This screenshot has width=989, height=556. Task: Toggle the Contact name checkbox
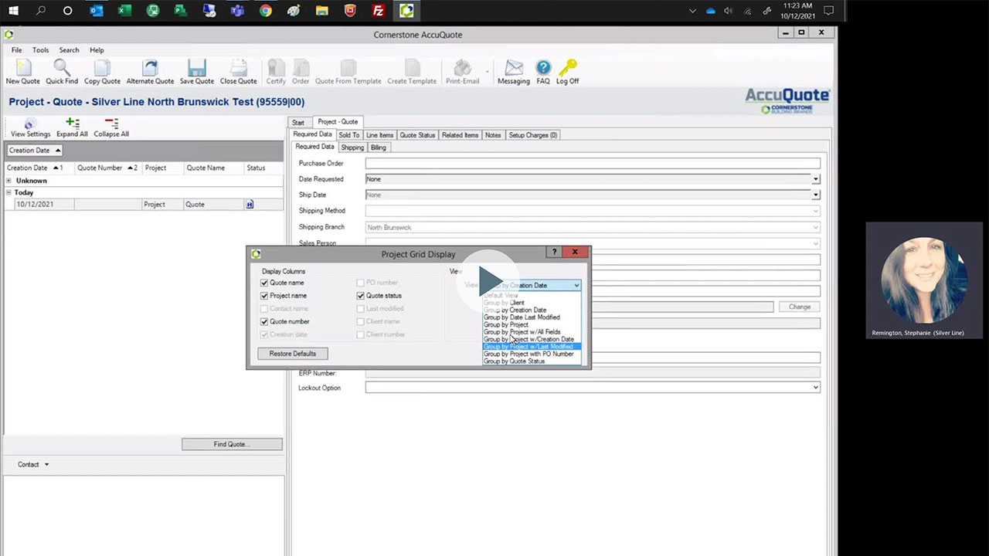264,309
